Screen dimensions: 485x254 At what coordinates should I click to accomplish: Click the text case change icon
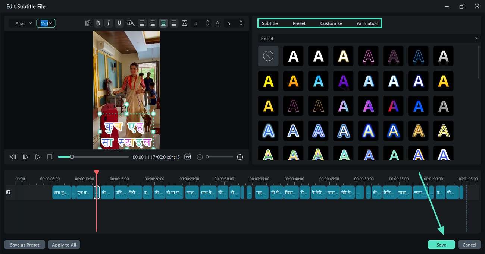(x=131, y=23)
